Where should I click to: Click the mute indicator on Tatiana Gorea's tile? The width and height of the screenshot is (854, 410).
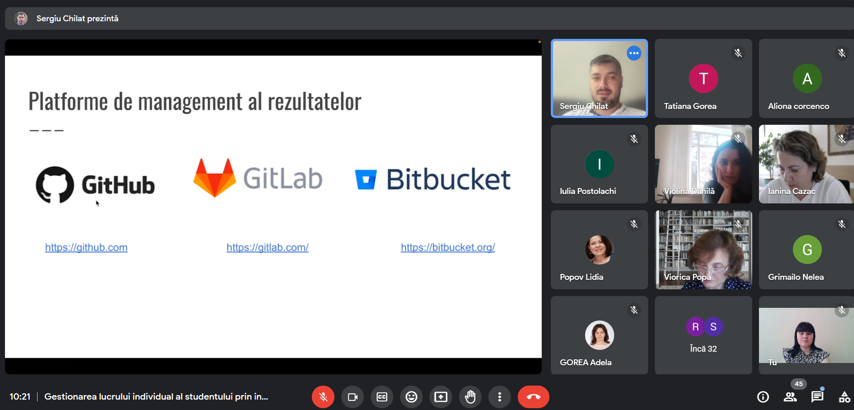738,53
